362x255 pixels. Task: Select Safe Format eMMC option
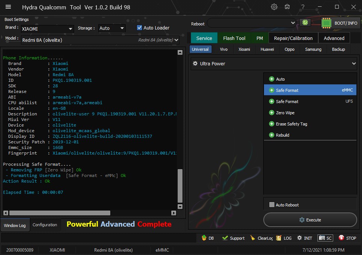coord(310,90)
